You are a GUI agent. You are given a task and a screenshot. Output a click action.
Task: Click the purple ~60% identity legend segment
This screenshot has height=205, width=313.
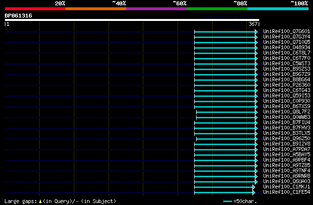tap(156, 9)
